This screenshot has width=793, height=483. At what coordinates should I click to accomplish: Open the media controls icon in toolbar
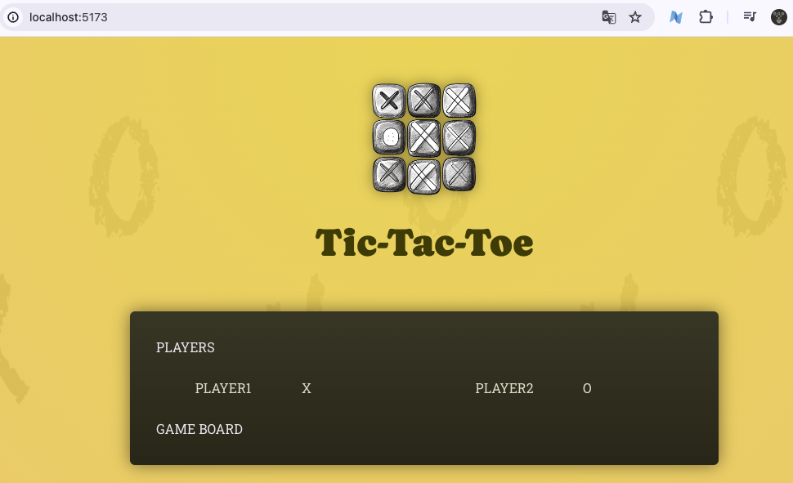coord(750,16)
